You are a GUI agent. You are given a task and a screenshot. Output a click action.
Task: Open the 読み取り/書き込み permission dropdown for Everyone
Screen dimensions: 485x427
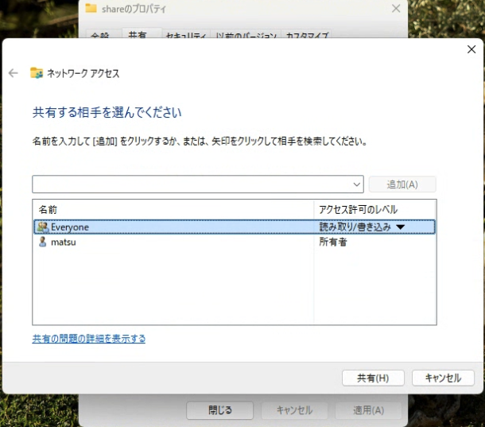(400, 227)
